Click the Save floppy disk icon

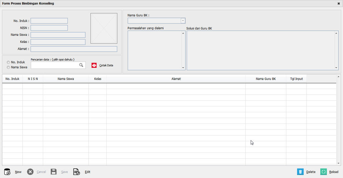[x=54, y=172]
